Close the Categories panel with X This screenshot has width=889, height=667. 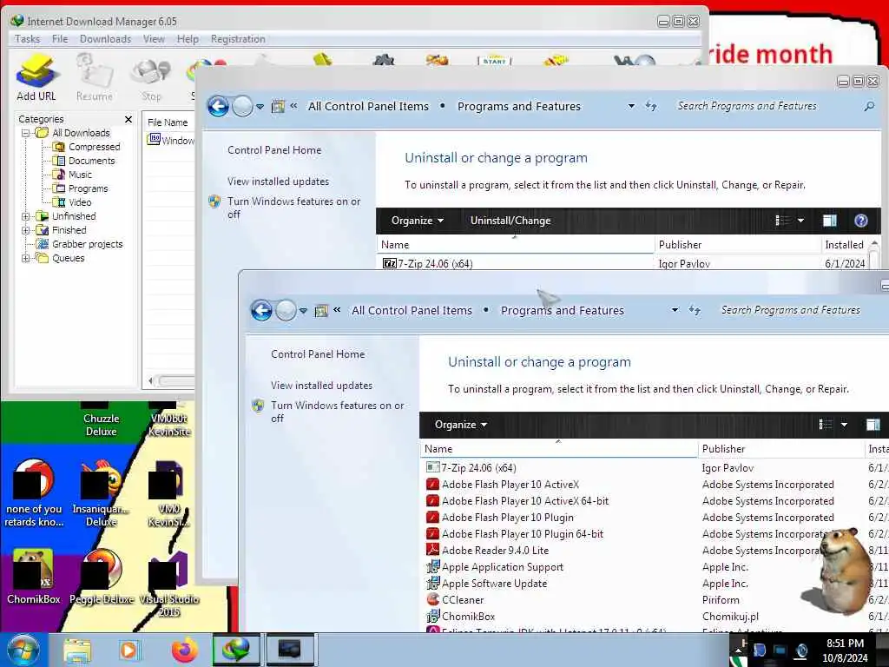(128, 119)
